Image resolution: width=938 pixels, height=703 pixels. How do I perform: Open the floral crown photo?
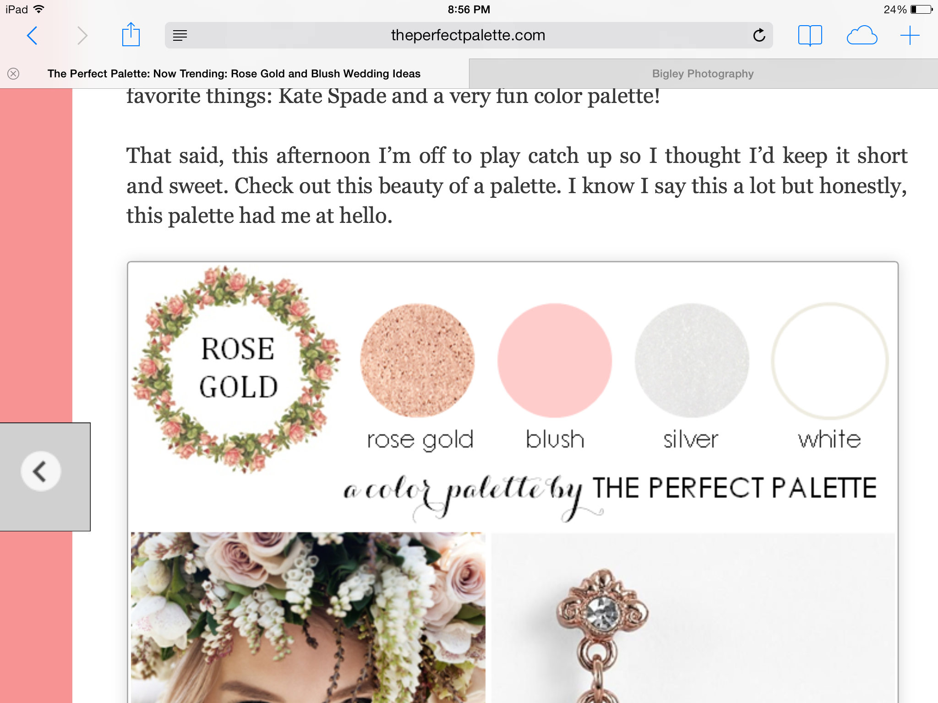point(308,617)
